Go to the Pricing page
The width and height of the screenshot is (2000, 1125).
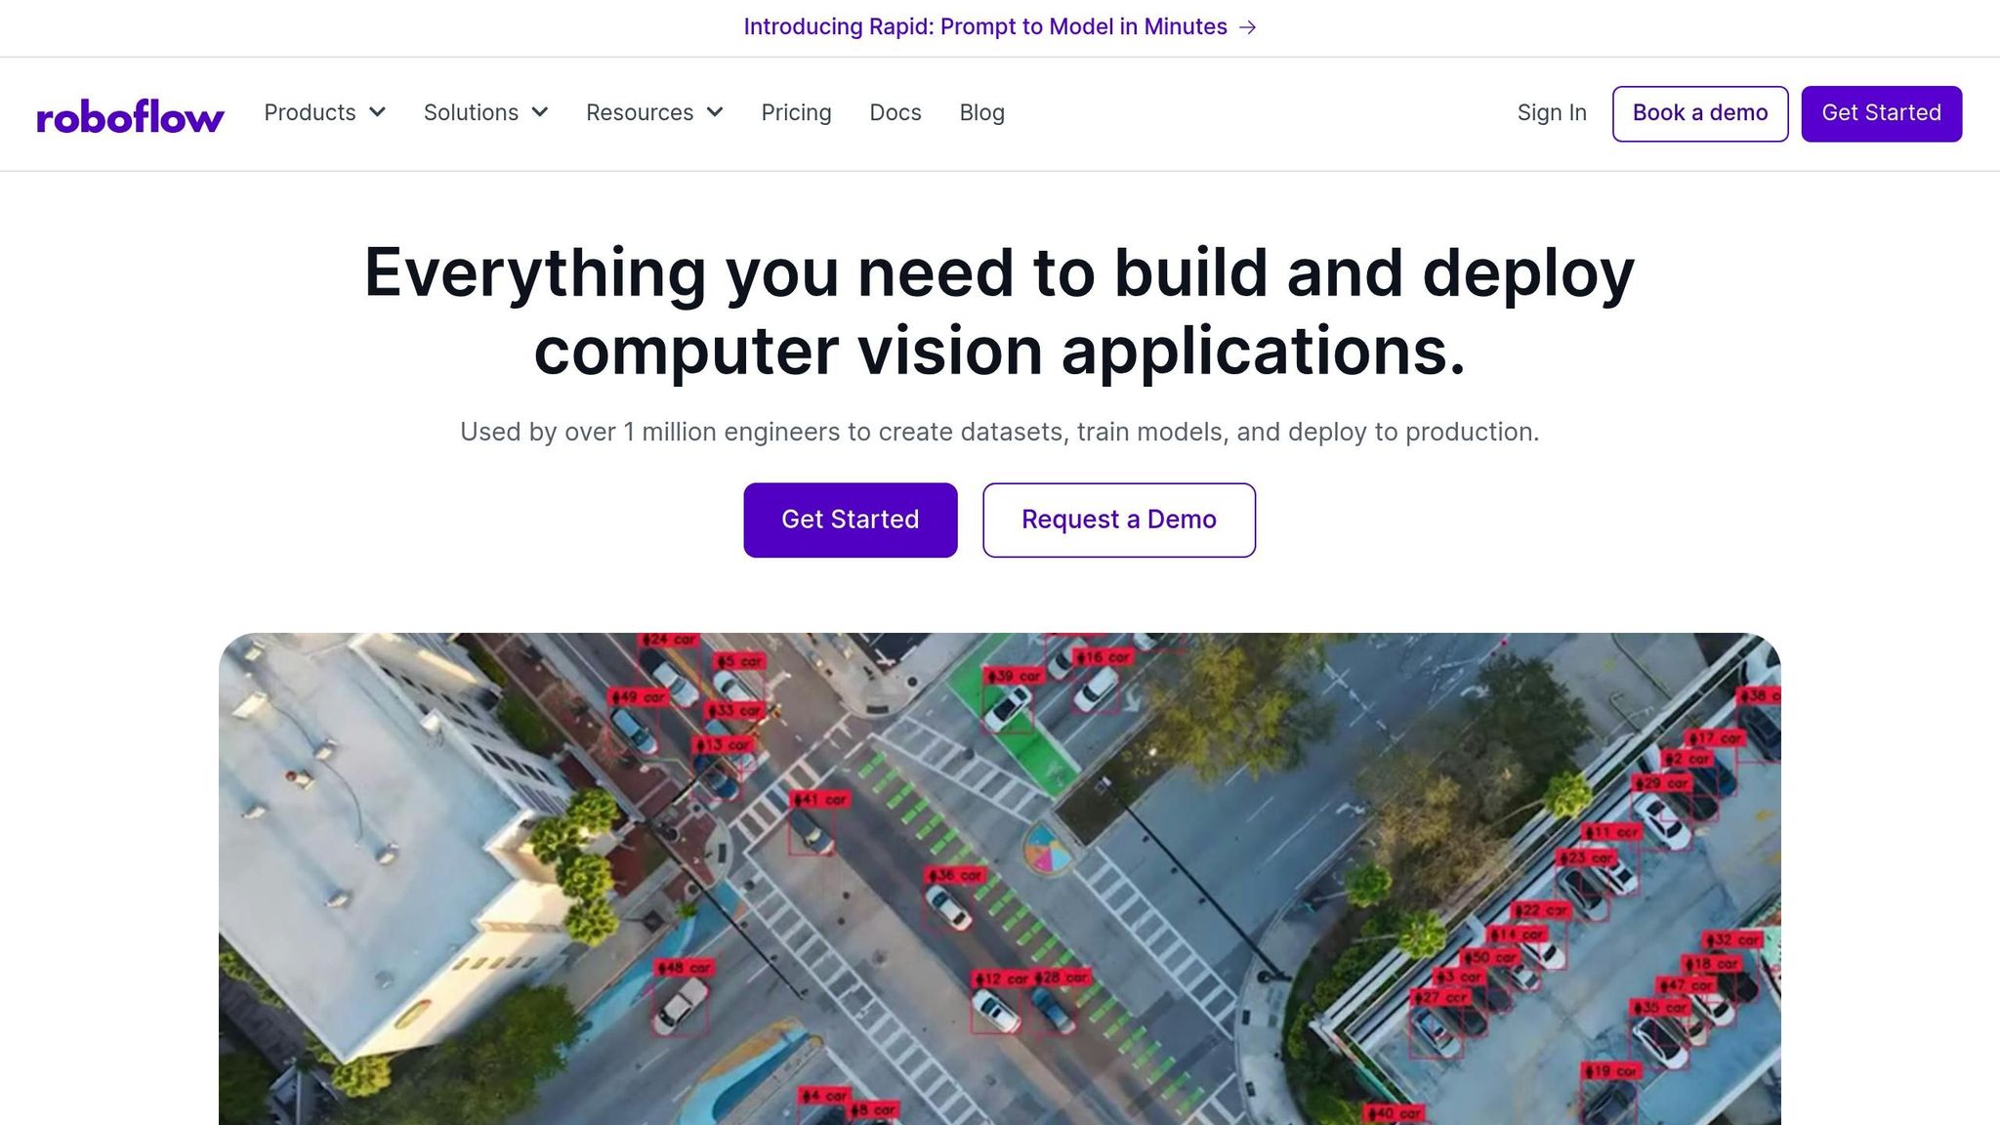(x=796, y=113)
